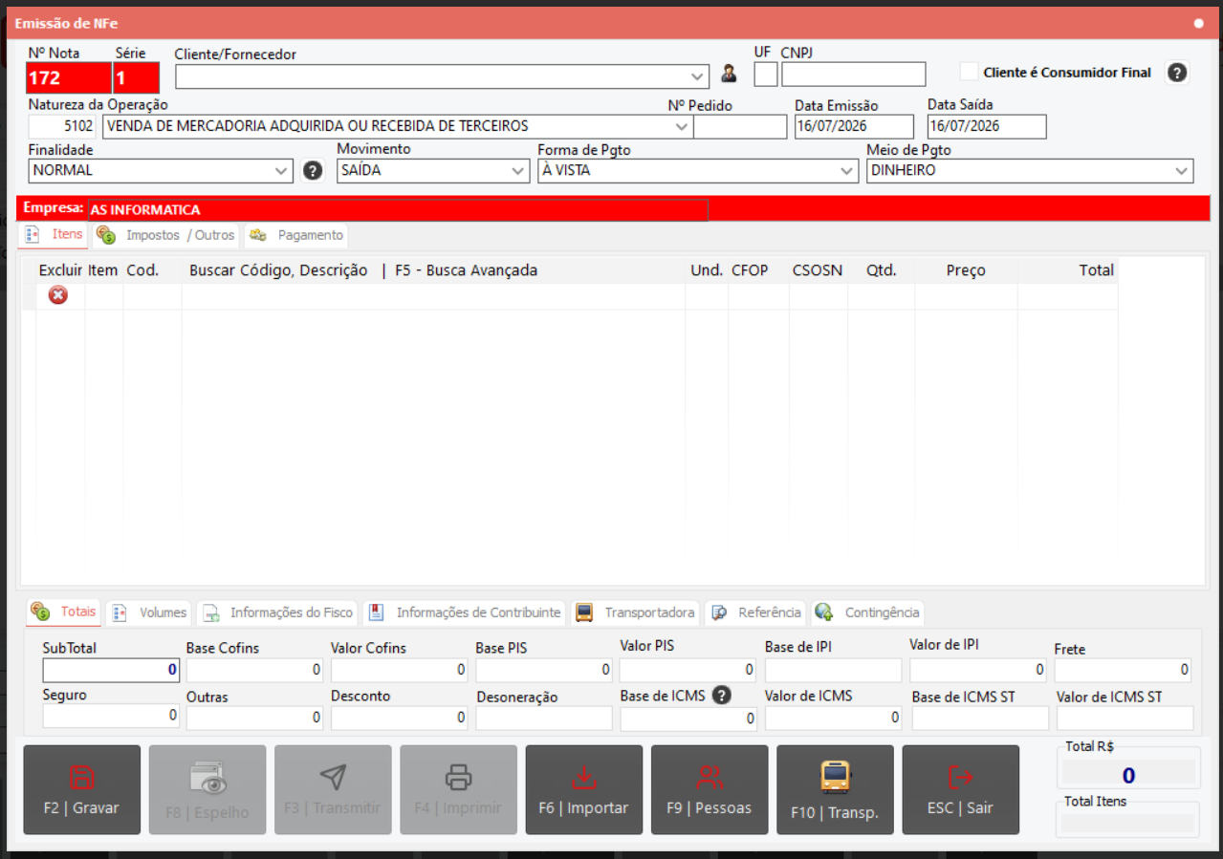Click the Base PIS field
This screenshot has width=1223, height=859.
[x=544, y=670]
